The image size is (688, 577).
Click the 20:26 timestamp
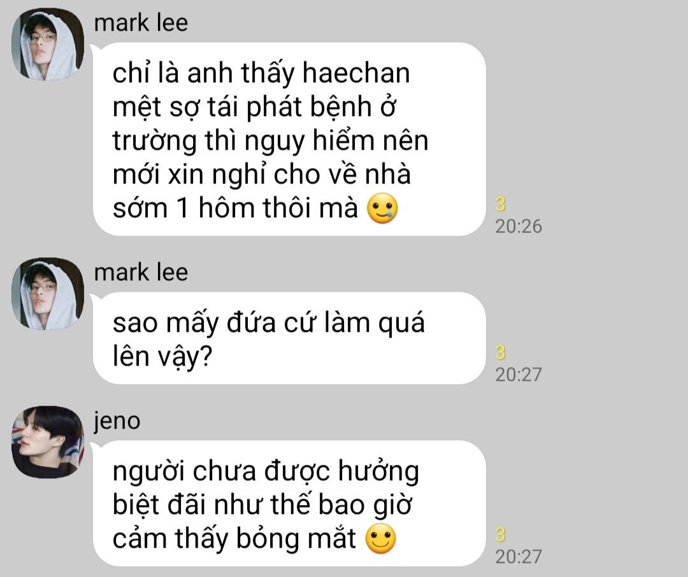519,227
